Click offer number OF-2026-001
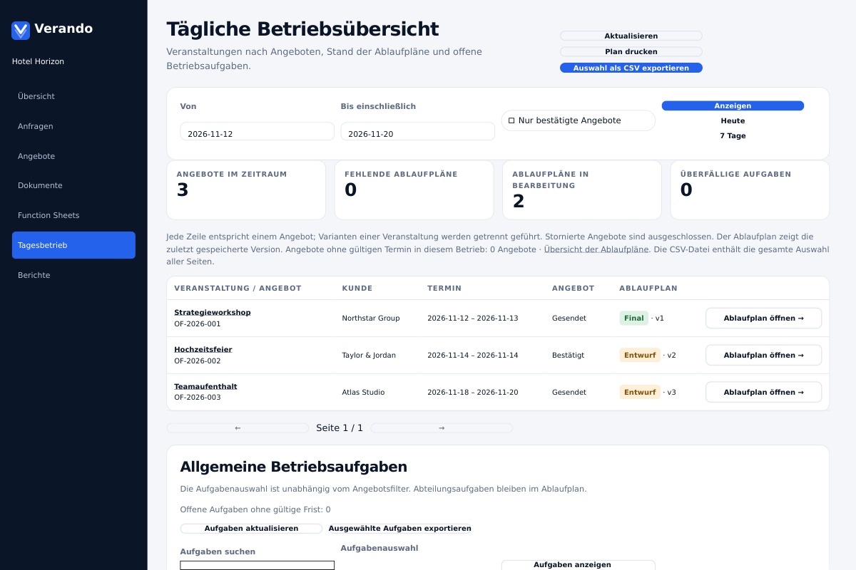 (198, 324)
